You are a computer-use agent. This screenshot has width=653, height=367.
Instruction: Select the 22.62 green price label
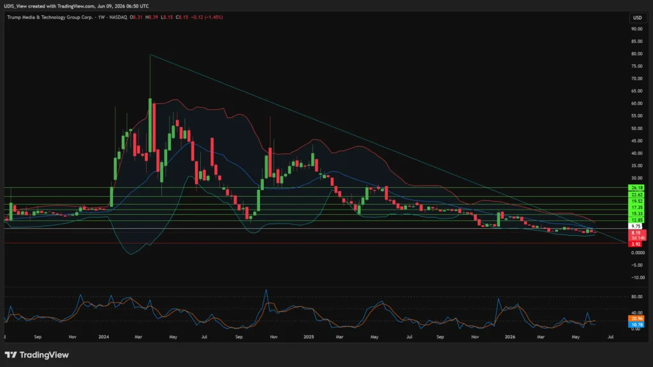point(637,195)
